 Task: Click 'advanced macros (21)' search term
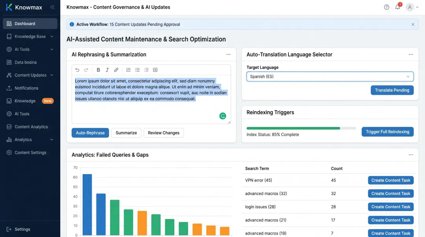tap(266, 220)
